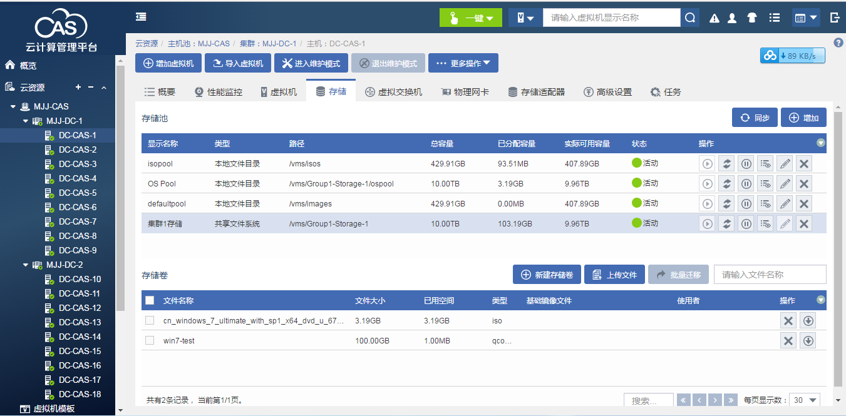Switch to the 虚拟交换机 tab
Image resolution: width=846 pixels, height=416 pixels.
[x=393, y=92]
